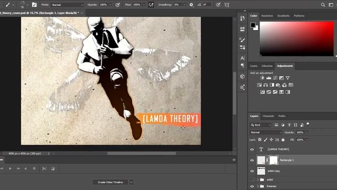Viewport: 337px width, 190px height.
Task: Add a Posterize adjustment layer
Action: click(x=269, y=92)
